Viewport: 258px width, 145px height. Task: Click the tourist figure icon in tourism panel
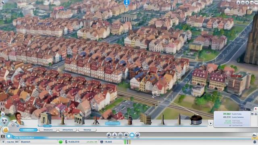pos(256,114)
